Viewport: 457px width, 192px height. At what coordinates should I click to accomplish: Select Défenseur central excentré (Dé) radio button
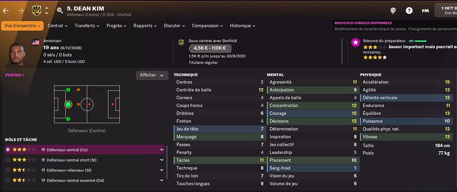tap(8, 180)
